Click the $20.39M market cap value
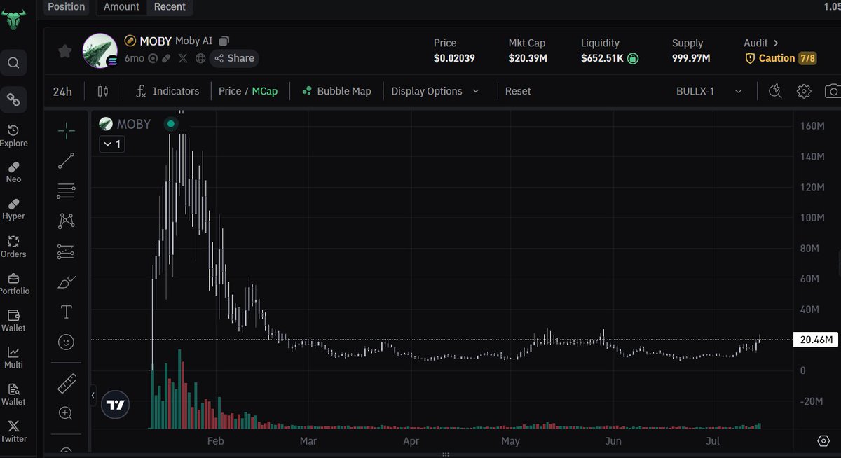 (528, 58)
